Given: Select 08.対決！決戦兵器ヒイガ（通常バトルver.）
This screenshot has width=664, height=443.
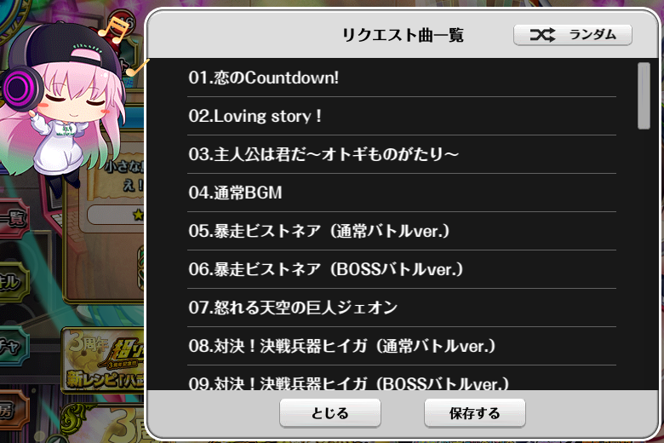Looking at the screenshot, I should pos(402,346).
